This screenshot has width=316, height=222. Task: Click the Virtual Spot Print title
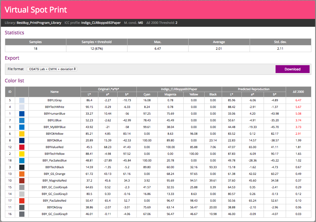(36, 10)
